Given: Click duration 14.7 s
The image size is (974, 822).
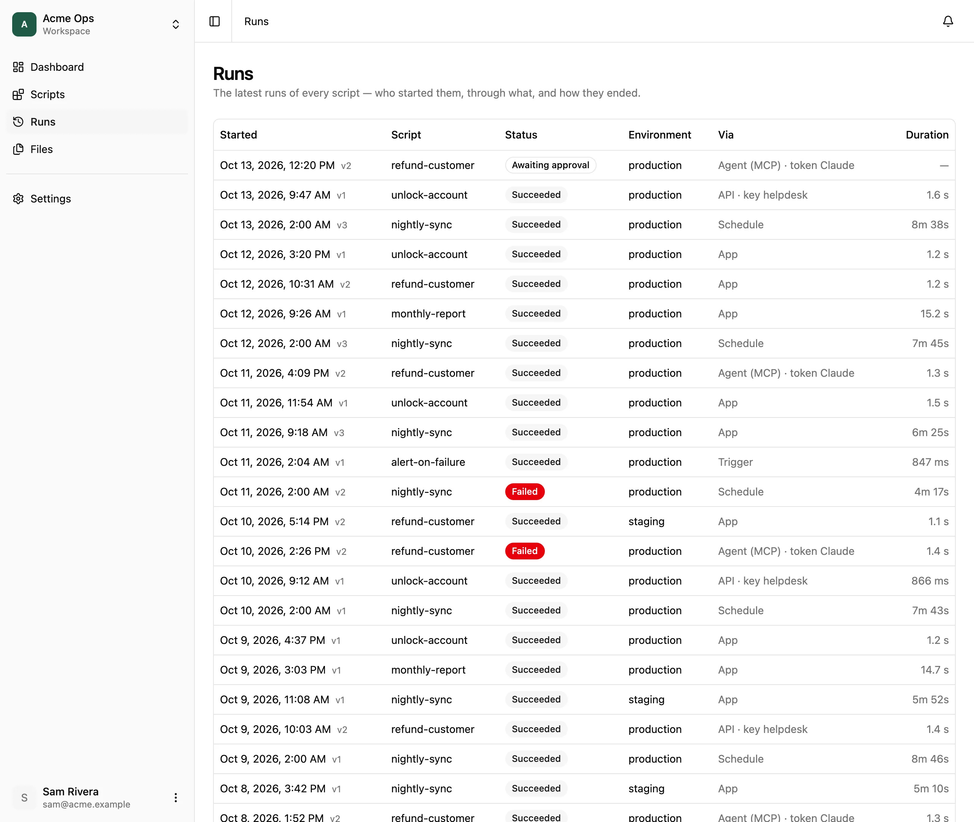Looking at the screenshot, I should pyautogui.click(x=934, y=670).
